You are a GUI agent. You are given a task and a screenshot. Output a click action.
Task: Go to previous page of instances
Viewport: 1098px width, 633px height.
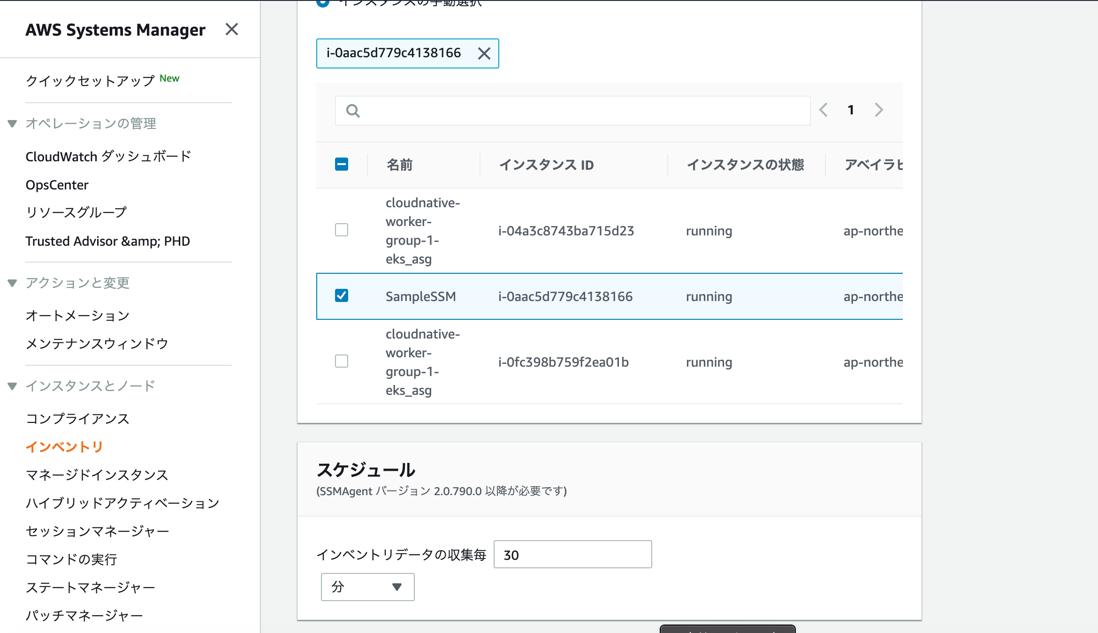click(x=823, y=110)
